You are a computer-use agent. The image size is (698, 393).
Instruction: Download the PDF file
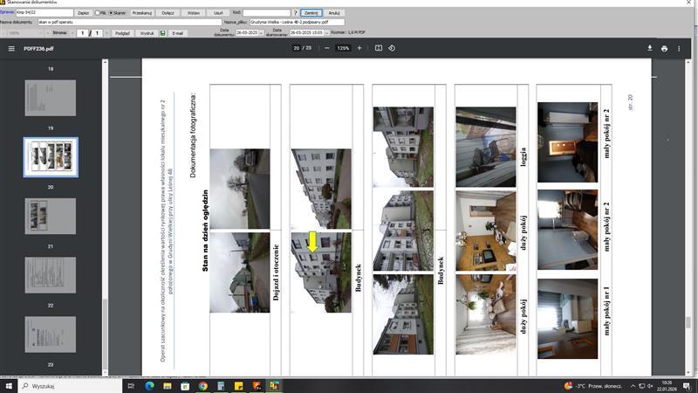point(649,49)
